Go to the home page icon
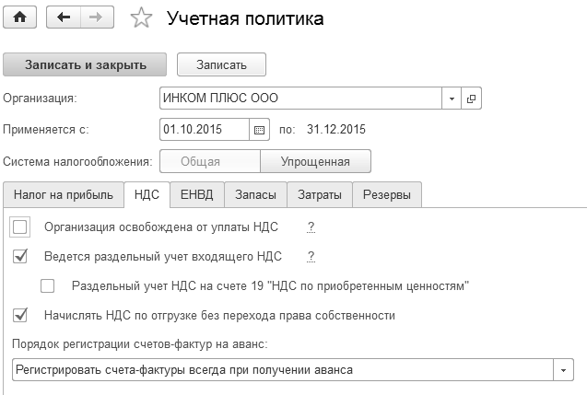 point(20,17)
